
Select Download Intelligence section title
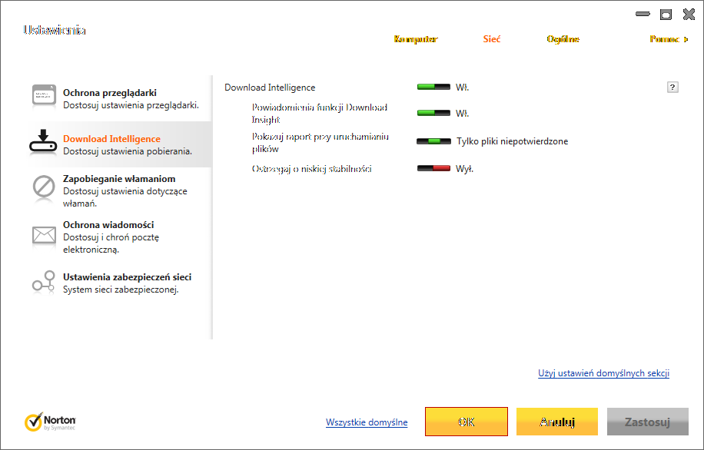(111, 139)
